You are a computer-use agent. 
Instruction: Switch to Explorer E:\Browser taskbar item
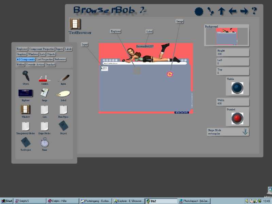click(x=129, y=201)
